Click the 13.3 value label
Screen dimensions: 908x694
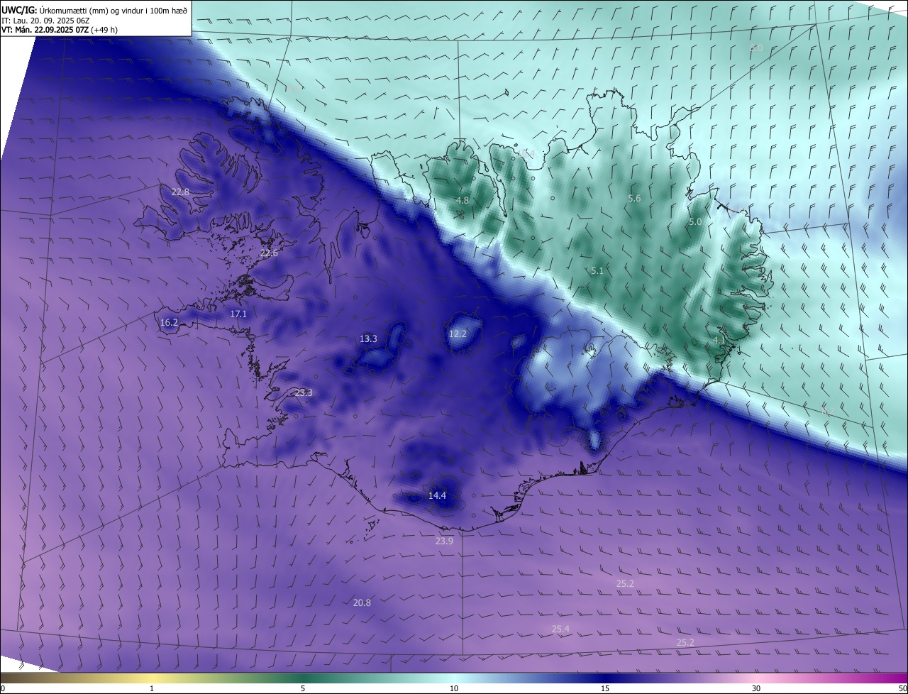point(368,339)
